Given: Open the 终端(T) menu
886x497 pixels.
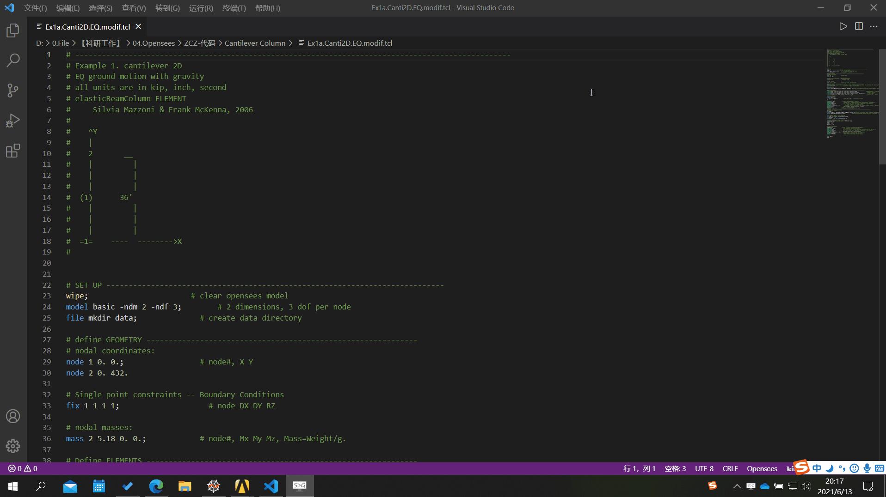Looking at the screenshot, I should coord(234,8).
